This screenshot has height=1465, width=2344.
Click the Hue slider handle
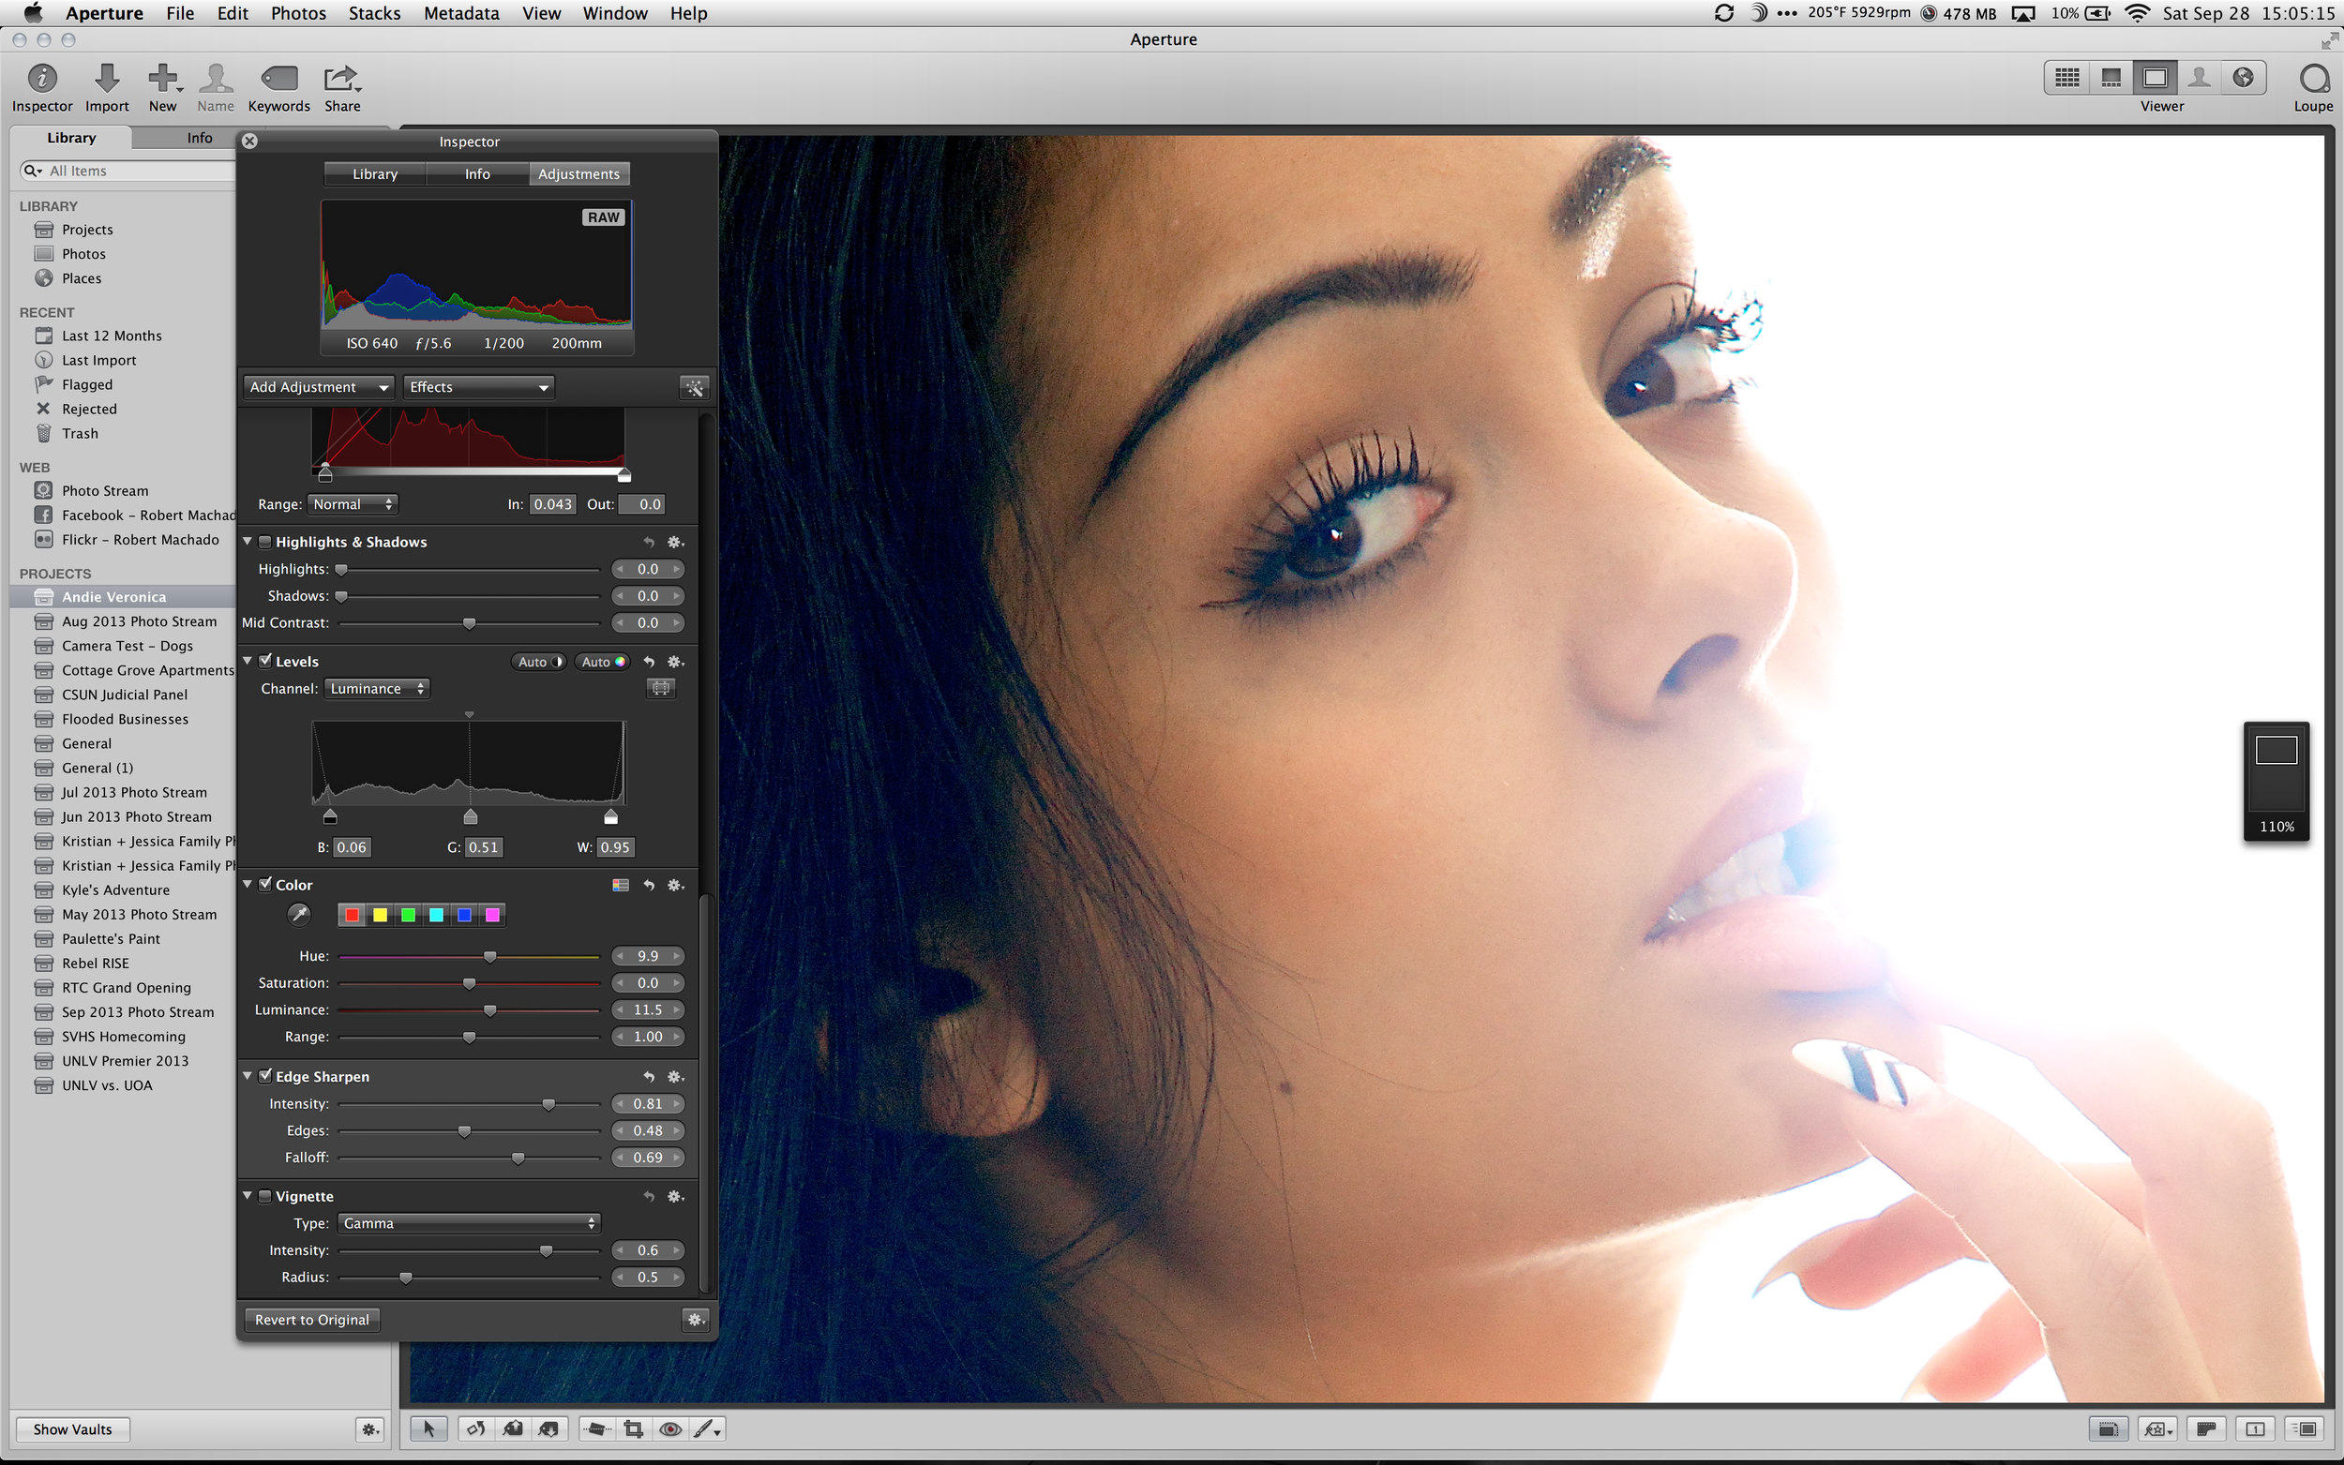pos(489,956)
